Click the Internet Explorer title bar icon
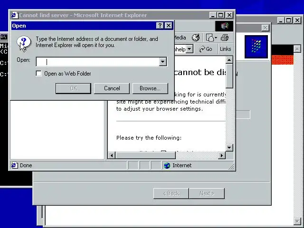Image resolution: width=304 pixels, height=228 pixels. 14,15
